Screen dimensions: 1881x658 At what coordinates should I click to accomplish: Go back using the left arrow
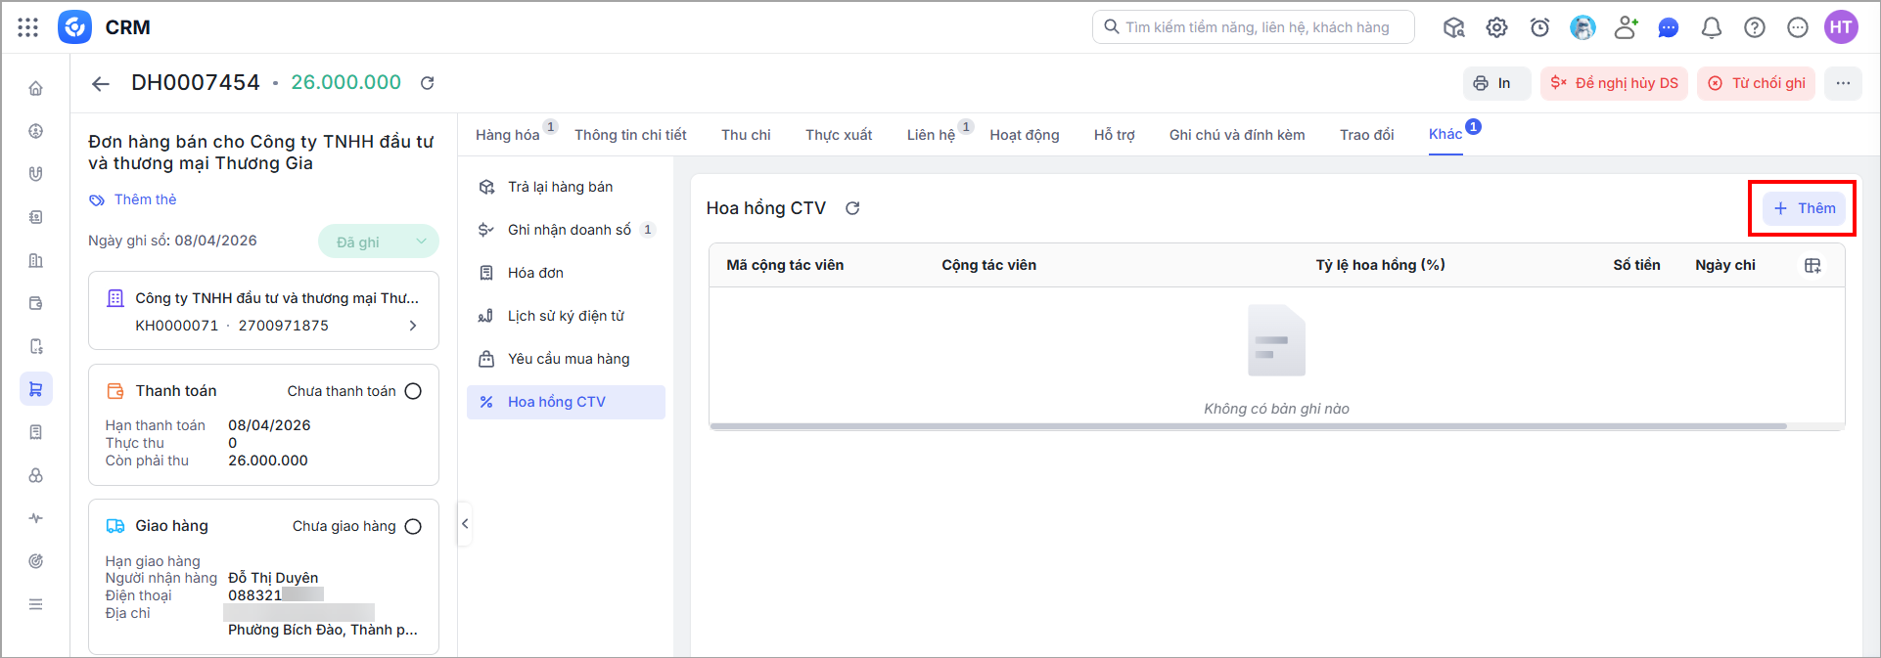tap(101, 83)
